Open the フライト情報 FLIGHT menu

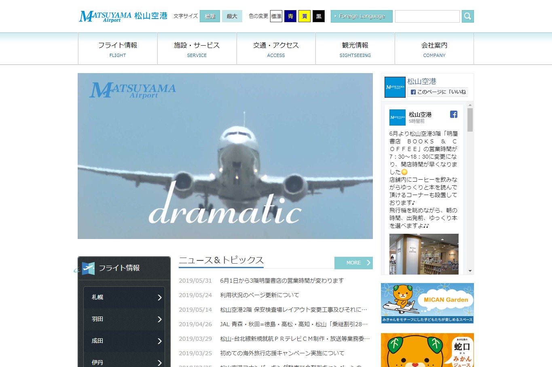(118, 48)
